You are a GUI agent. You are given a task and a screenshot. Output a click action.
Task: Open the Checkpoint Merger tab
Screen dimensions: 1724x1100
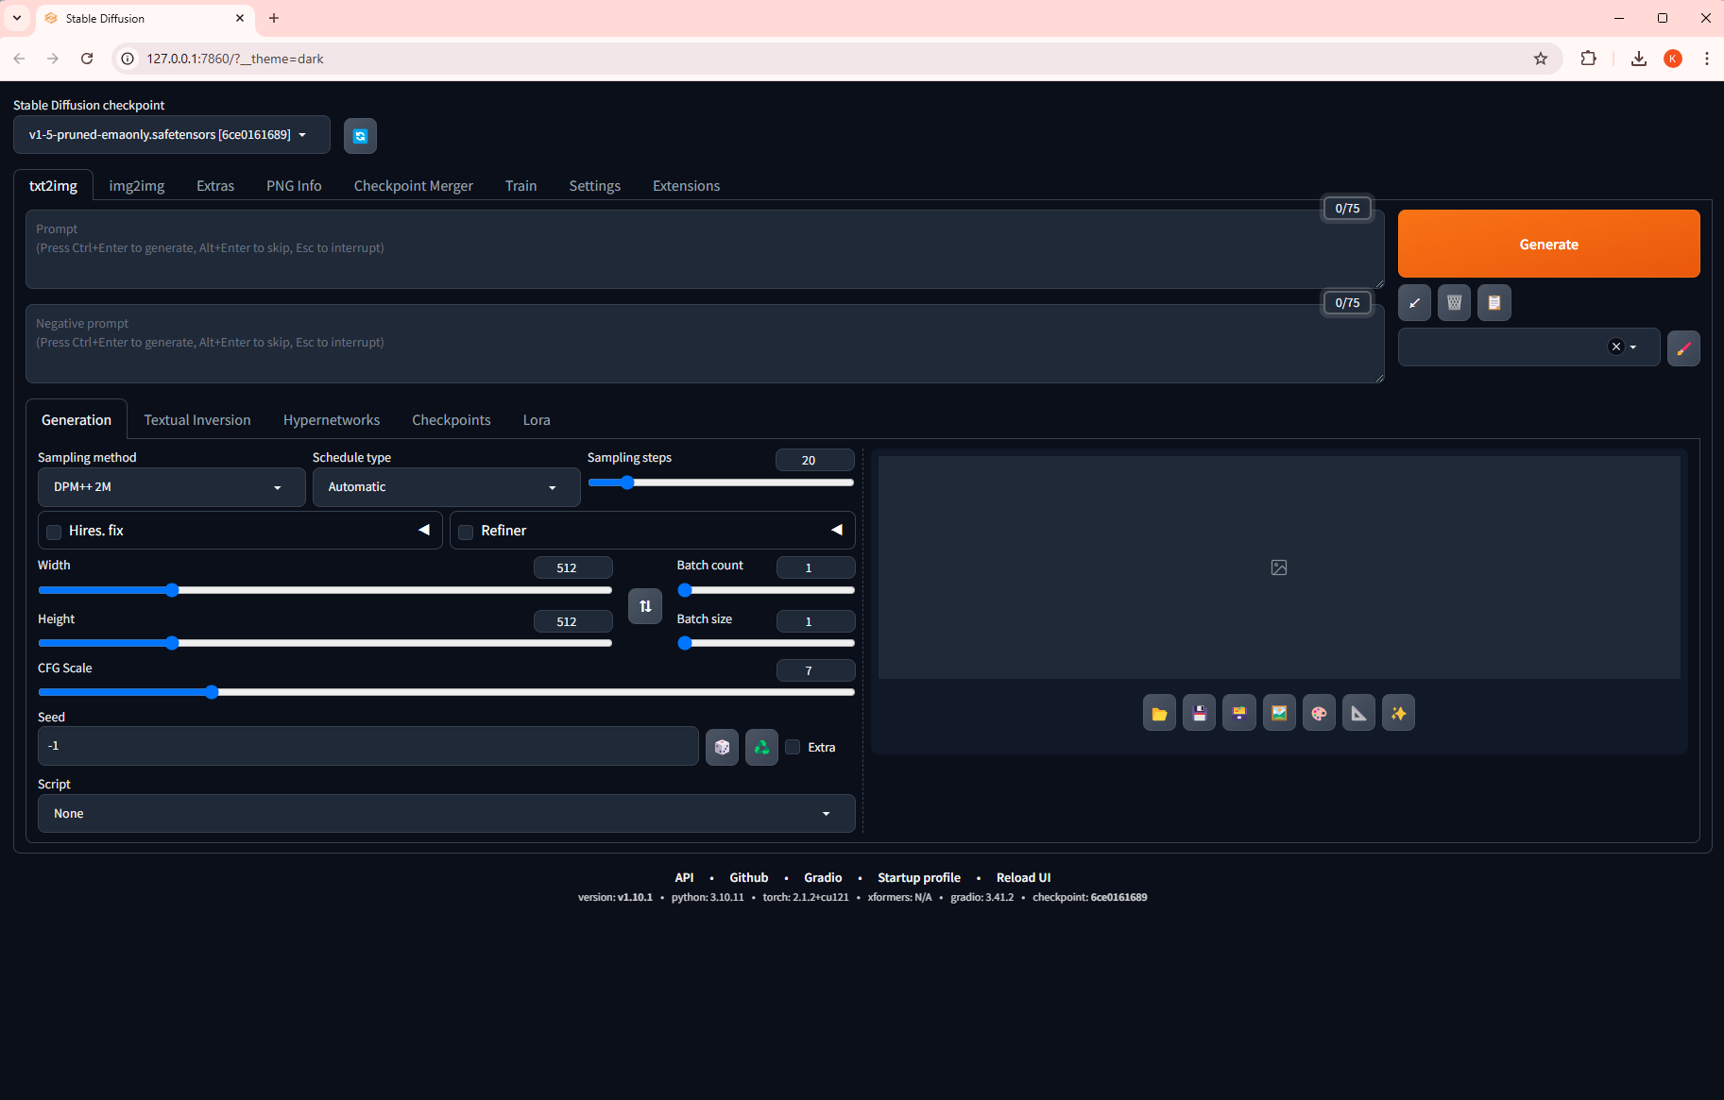[x=414, y=186]
